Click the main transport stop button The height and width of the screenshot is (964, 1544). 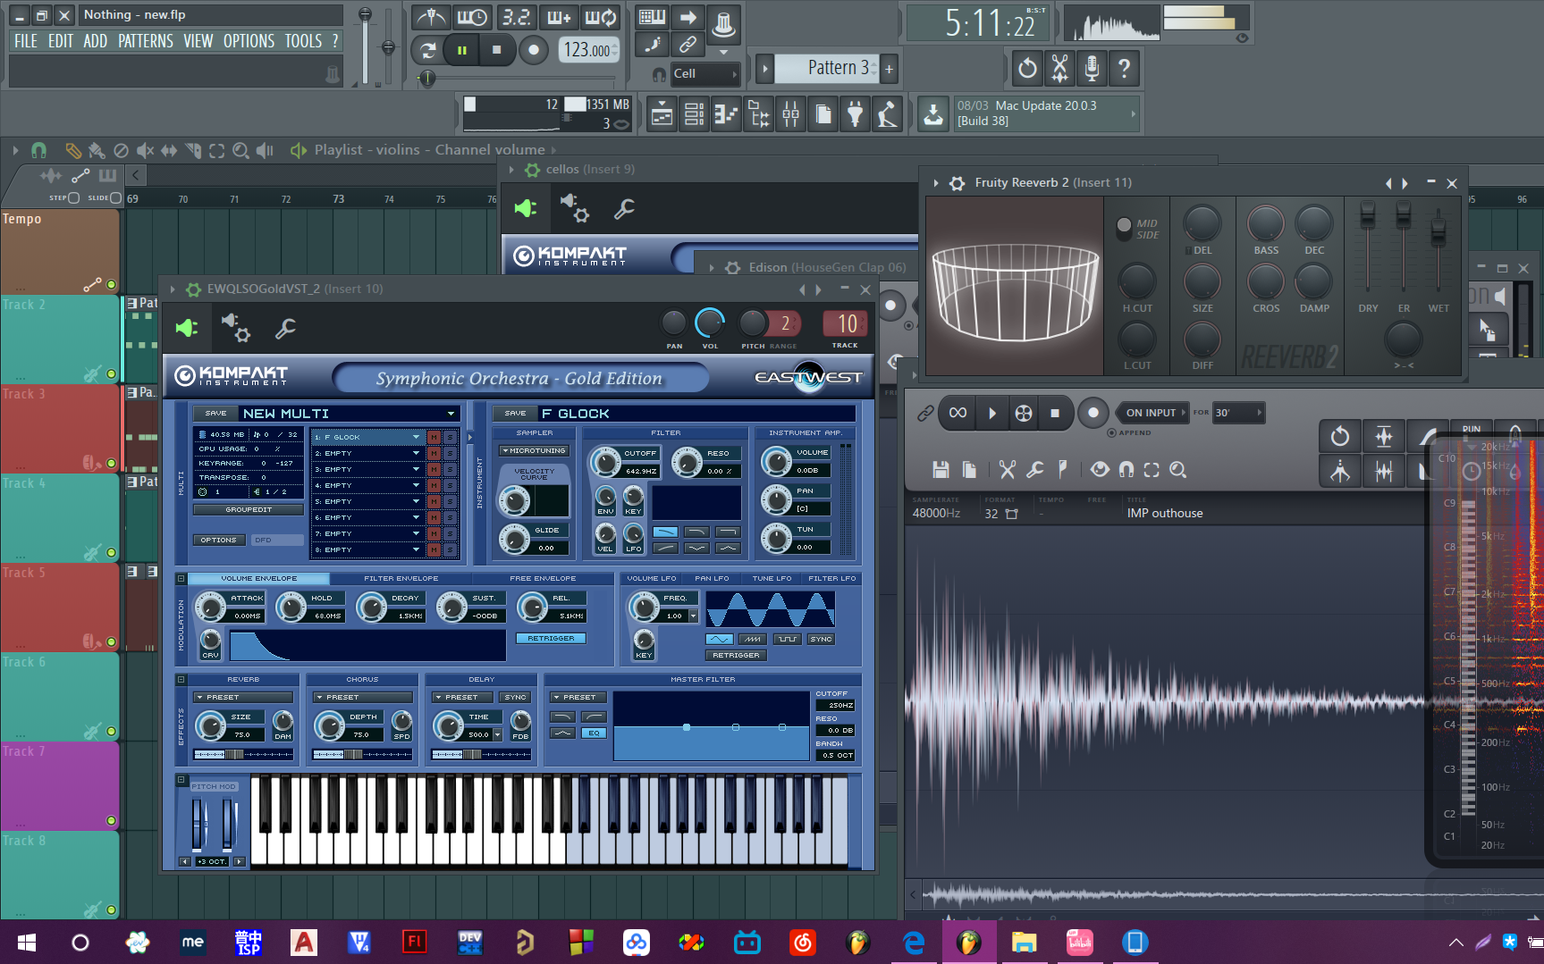tap(496, 50)
